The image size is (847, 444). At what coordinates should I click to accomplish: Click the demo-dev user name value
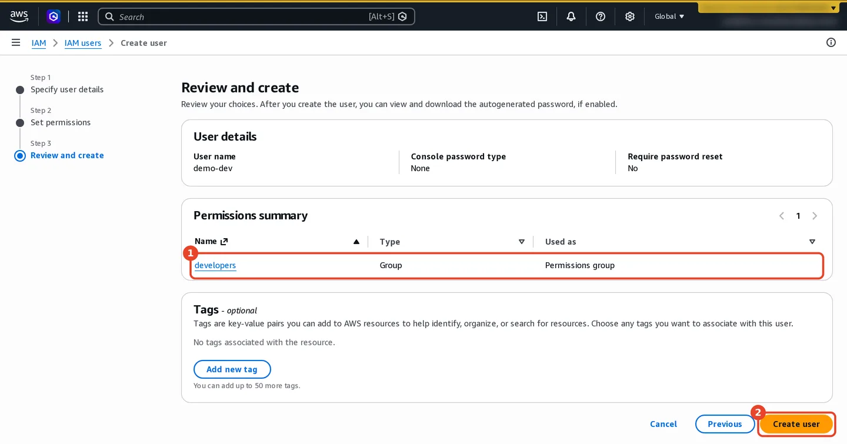coord(213,168)
